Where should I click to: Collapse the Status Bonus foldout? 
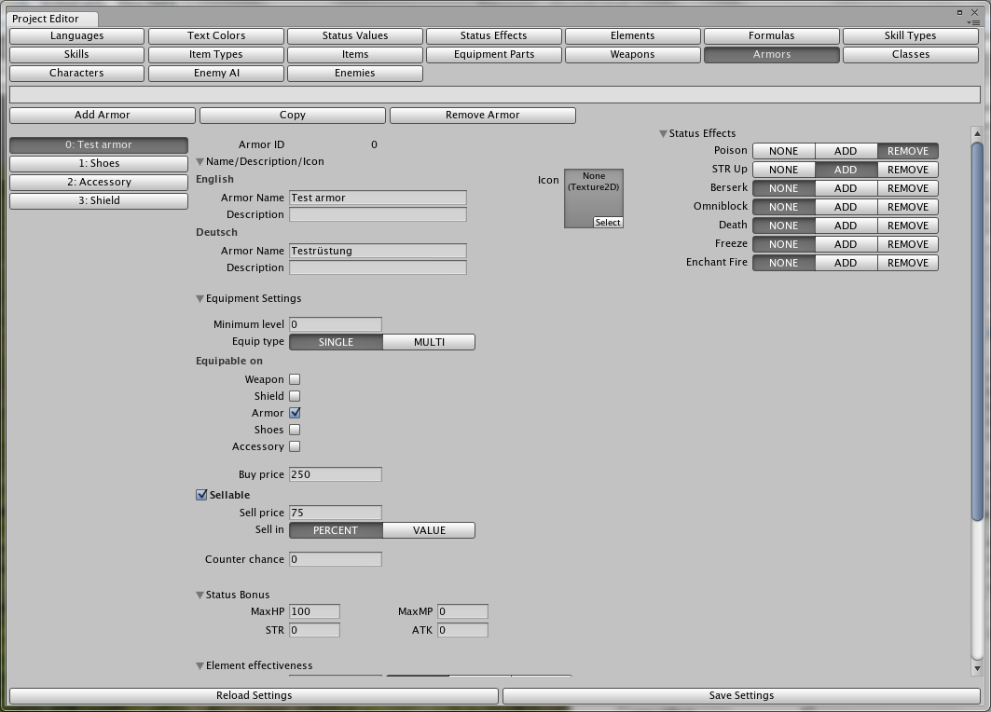(x=200, y=596)
